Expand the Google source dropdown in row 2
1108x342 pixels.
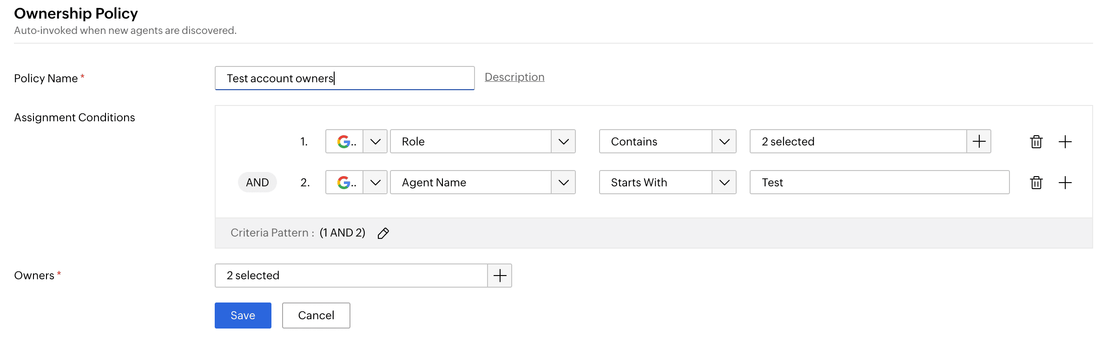click(375, 182)
